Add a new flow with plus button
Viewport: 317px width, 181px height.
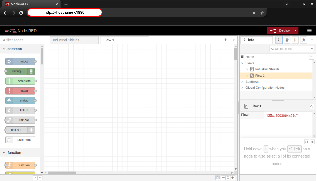(226, 40)
